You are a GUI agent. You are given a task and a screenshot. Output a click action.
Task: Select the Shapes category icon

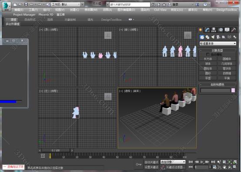[x=208, y=37]
